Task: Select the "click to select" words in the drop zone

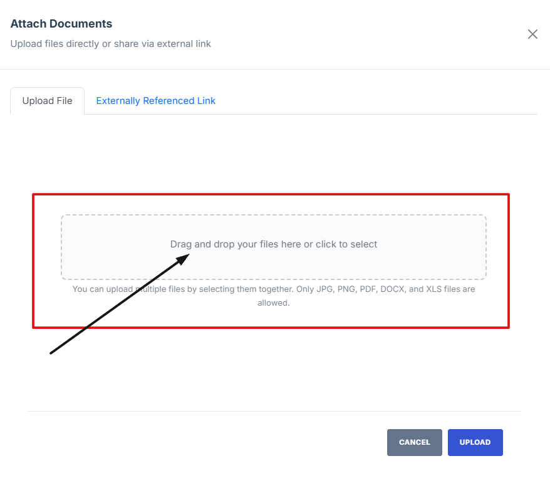Action: click(x=346, y=244)
